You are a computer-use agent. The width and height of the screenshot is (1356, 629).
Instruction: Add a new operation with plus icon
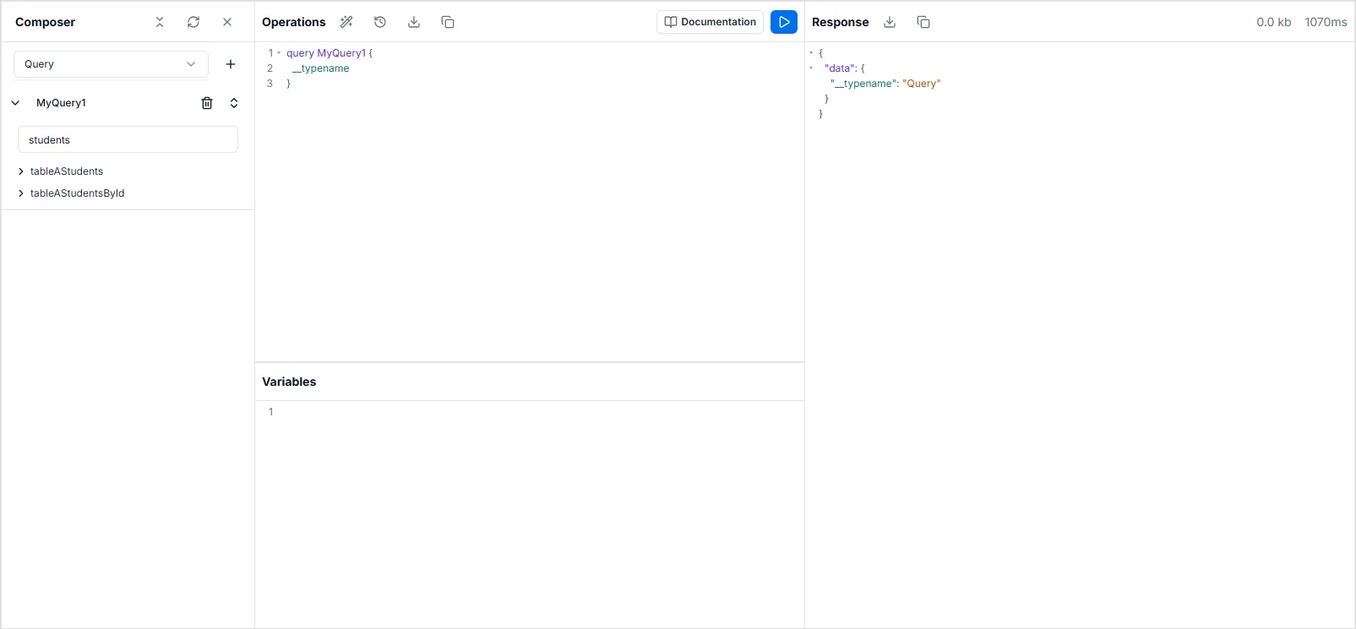click(231, 64)
